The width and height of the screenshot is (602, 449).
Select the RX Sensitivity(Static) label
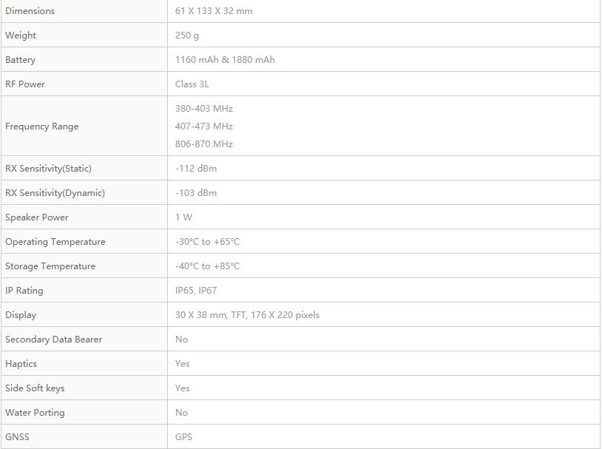coord(48,168)
